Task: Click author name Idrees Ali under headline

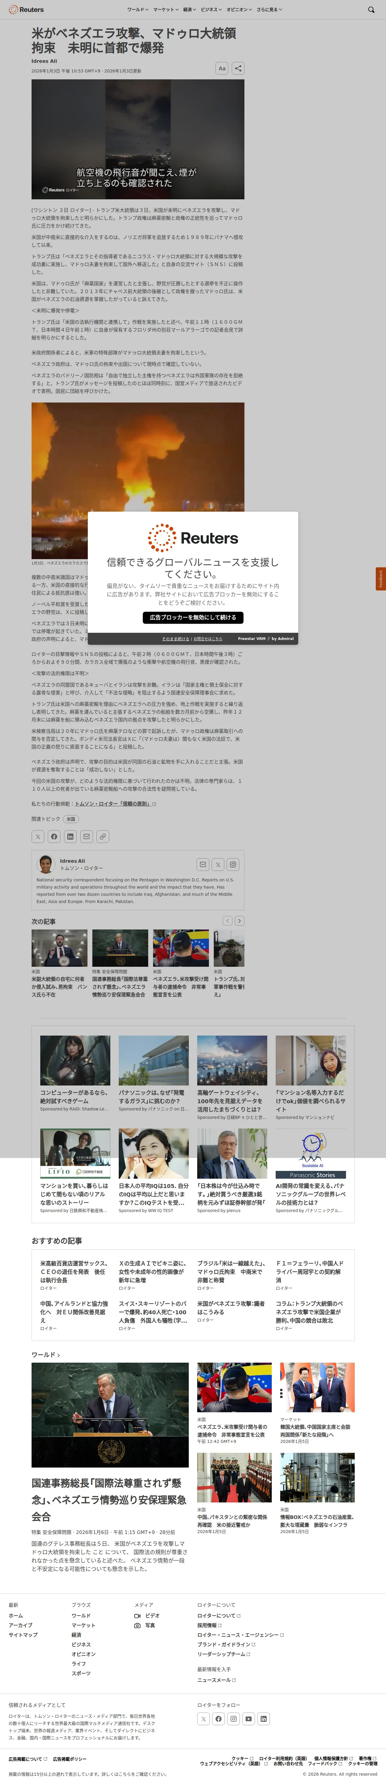Action: pos(44,61)
